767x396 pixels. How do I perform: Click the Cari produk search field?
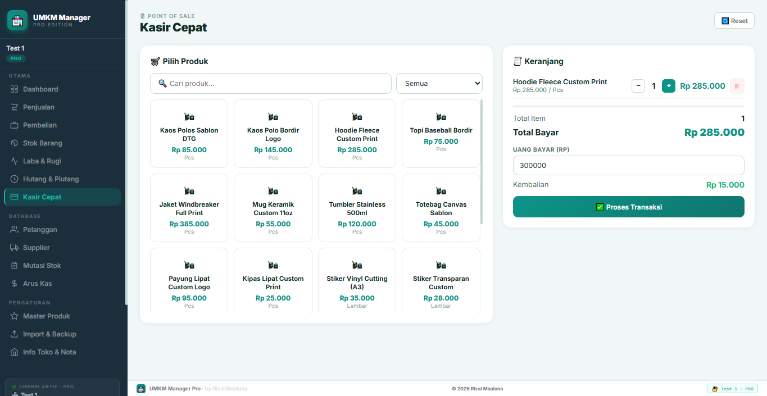tap(271, 83)
